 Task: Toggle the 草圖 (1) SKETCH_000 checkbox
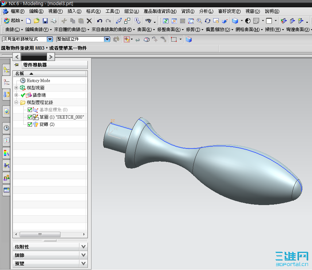(30, 117)
